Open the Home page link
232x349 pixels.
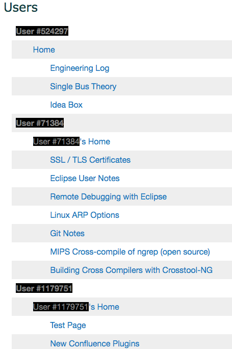pyautogui.click(x=44, y=49)
